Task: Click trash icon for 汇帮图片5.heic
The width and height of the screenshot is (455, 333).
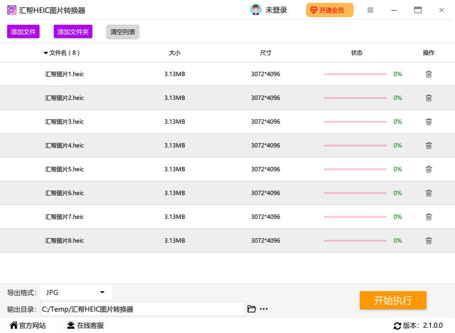Action: click(x=428, y=169)
